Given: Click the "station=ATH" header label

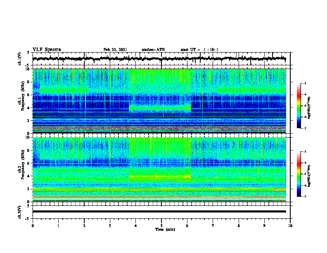Looking at the screenshot, I should (x=153, y=50).
